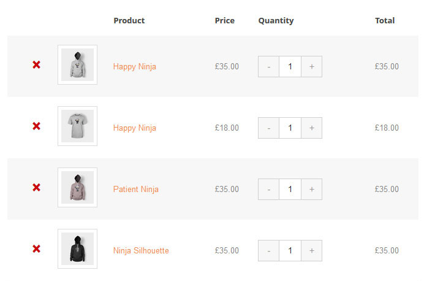Increase quantity of Ninja Silhouette
Image resolution: width=424 pixels, height=281 pixels.
[x=311, y=251]
